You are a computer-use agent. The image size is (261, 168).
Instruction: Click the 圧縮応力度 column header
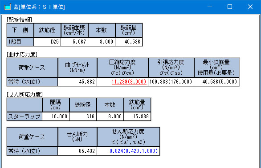122,68
